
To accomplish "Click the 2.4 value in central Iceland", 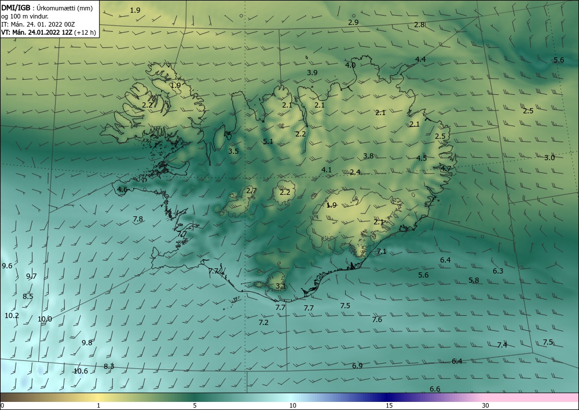I will (x=356, y=172).
